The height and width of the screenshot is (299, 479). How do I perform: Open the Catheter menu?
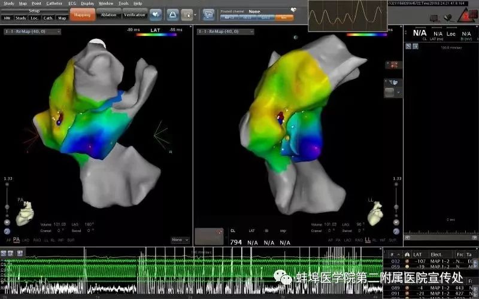tap(54, 4)
